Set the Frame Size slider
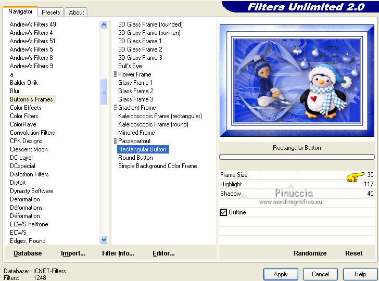 click(297, 175)
